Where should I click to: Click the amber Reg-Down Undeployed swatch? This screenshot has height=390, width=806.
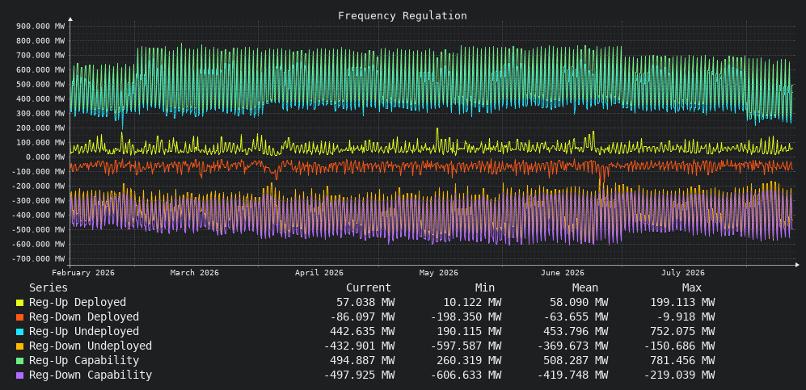click(x=19, y=346)
